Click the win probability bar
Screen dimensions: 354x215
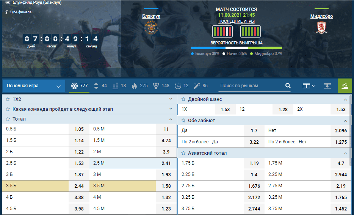(236, 48)
